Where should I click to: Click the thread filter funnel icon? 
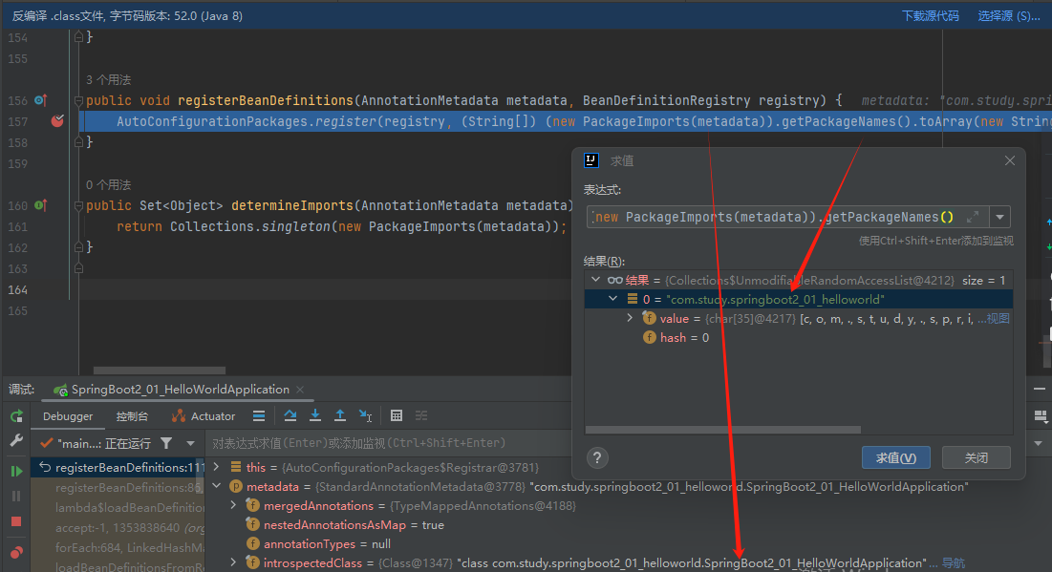tap(166, 443)
